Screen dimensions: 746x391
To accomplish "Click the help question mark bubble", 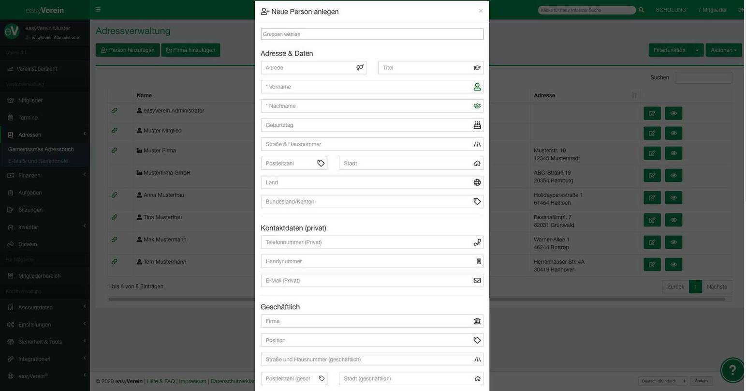I will (732, 370).
